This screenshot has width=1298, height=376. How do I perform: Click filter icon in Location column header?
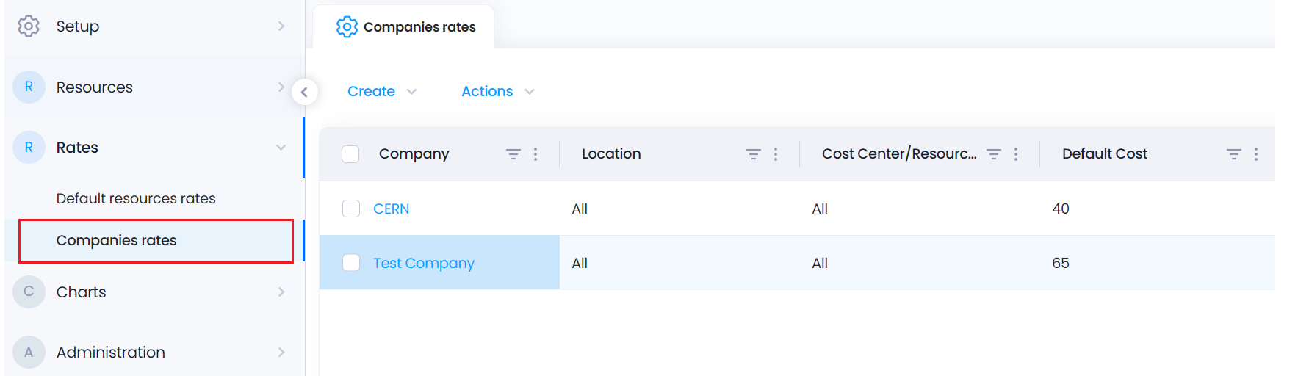(754, 154)
